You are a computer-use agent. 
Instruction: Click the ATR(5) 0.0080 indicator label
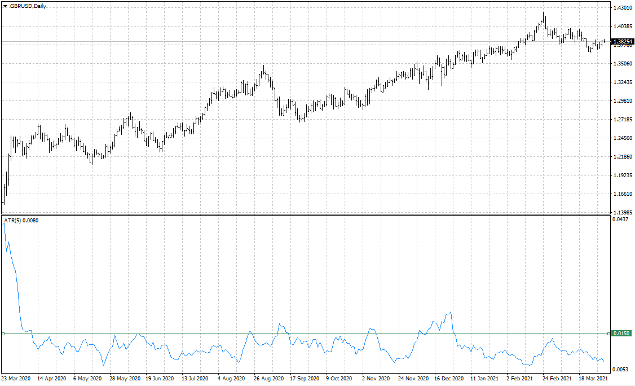point(21,220)
